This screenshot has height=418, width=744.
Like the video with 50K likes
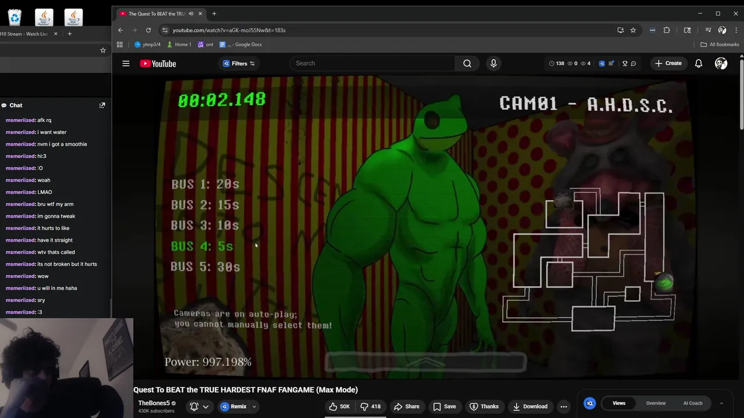click(339, 406)
